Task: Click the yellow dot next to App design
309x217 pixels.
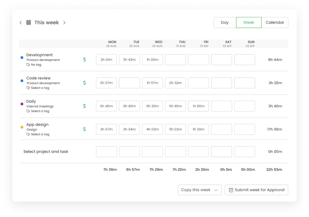Action: [x=22, y=127]
